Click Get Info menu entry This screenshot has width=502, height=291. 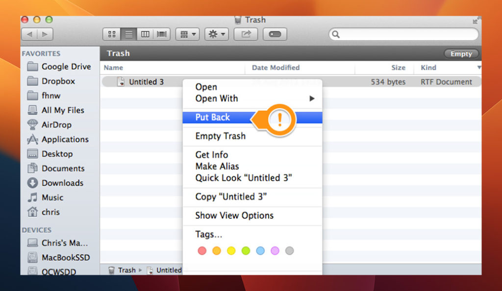(x=212, y=155)
